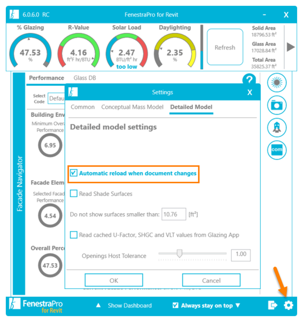Viewport: 301px width, 319px height.
Task: Click the 'too low' Solar Load warning
Action: pos(127,67)
